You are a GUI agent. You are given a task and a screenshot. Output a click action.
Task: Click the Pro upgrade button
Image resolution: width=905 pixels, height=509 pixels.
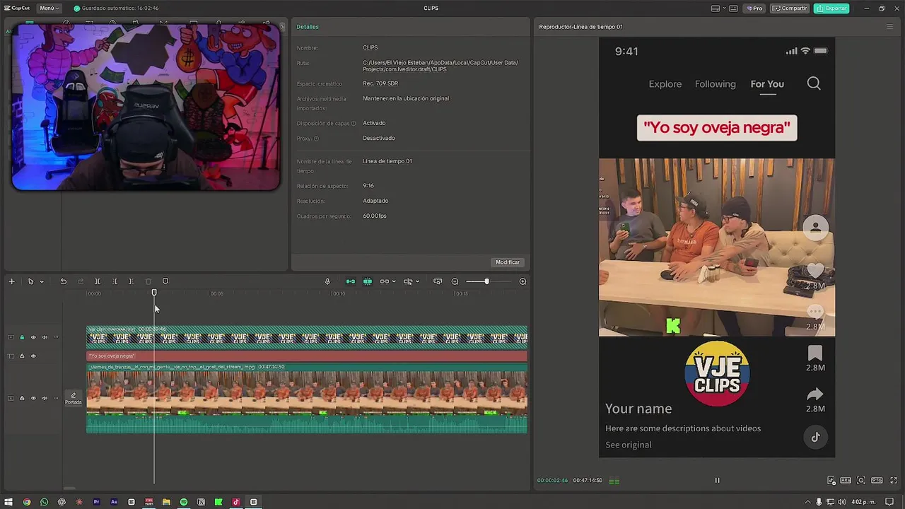point(755,8)
